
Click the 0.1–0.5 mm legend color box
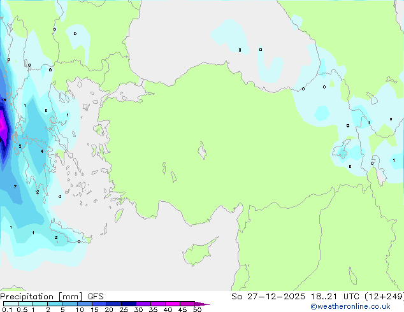[x=11, y=304]
